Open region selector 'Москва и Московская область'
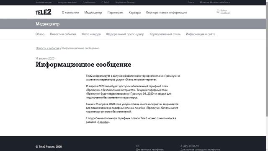268x151 pixels. tap(215, 3)
